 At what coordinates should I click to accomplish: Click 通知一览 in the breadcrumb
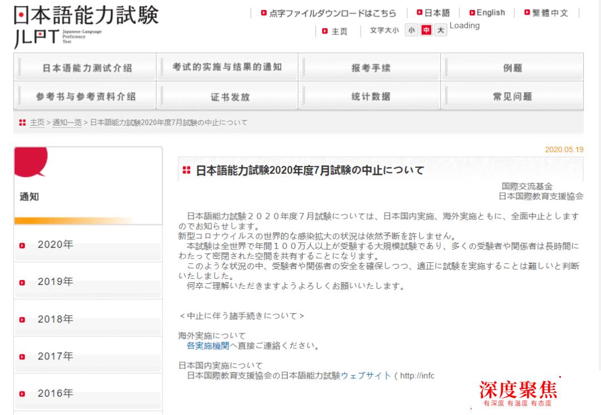67,122
